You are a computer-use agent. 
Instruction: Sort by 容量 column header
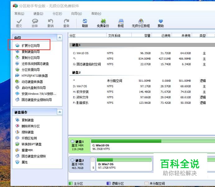142,36
